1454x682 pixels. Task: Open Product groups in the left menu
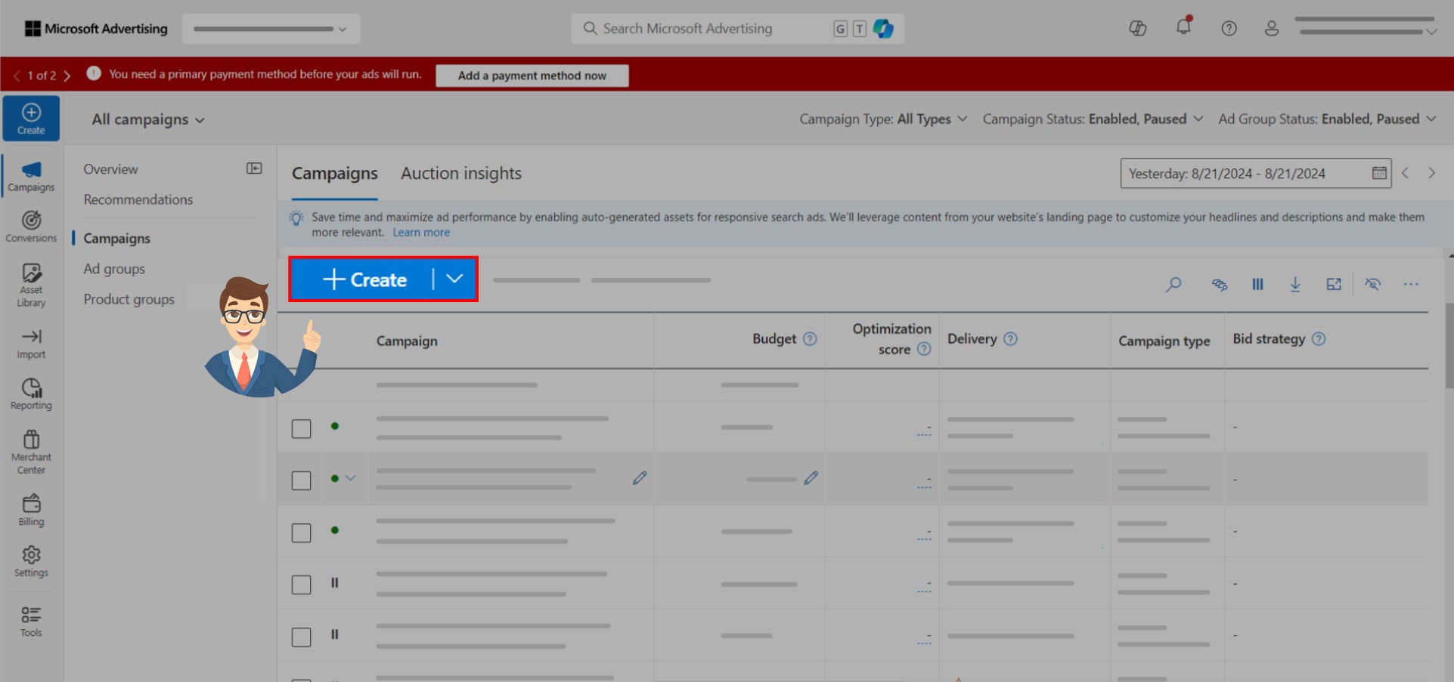pyautogui.click(x=129, y=298)
